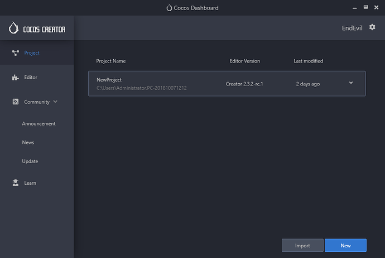
Task: Sort by the Last modified column header
Action: 309,61
